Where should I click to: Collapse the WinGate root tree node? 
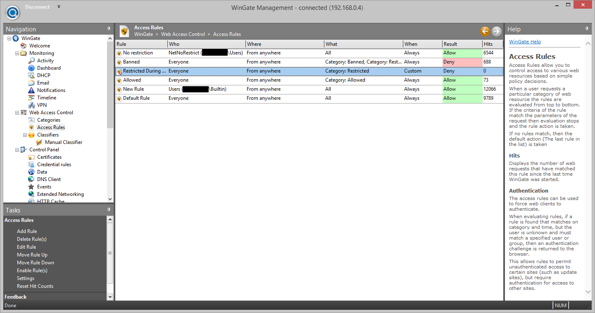click(x=10, y=38)
